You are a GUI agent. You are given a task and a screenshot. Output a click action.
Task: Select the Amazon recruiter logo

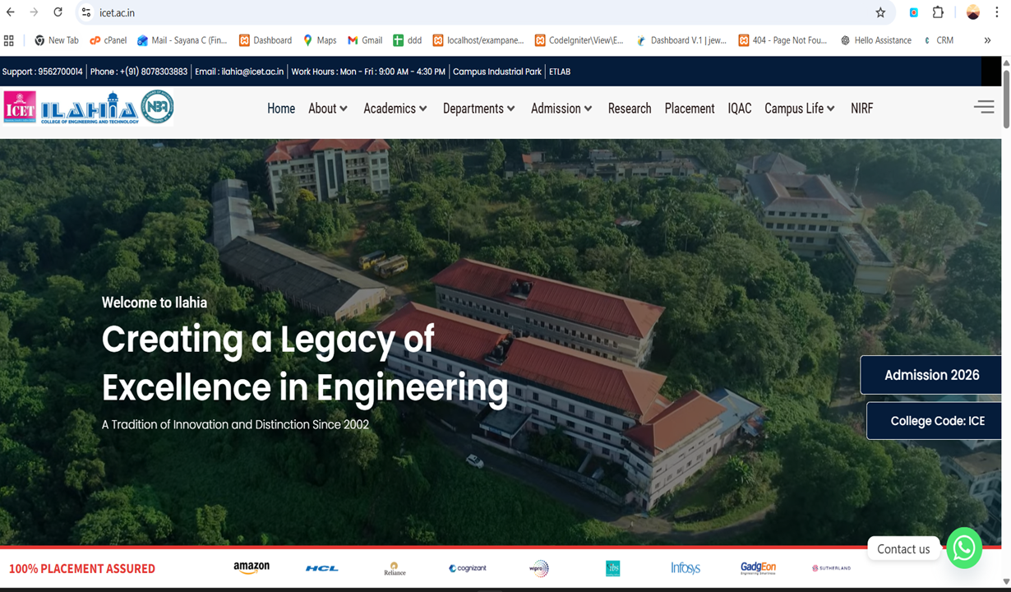pyautogui.click(x=249, y=567)
